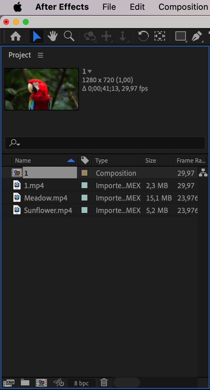
Task: Click the Home icon in the toolbar
Action: tap(16, 36)
